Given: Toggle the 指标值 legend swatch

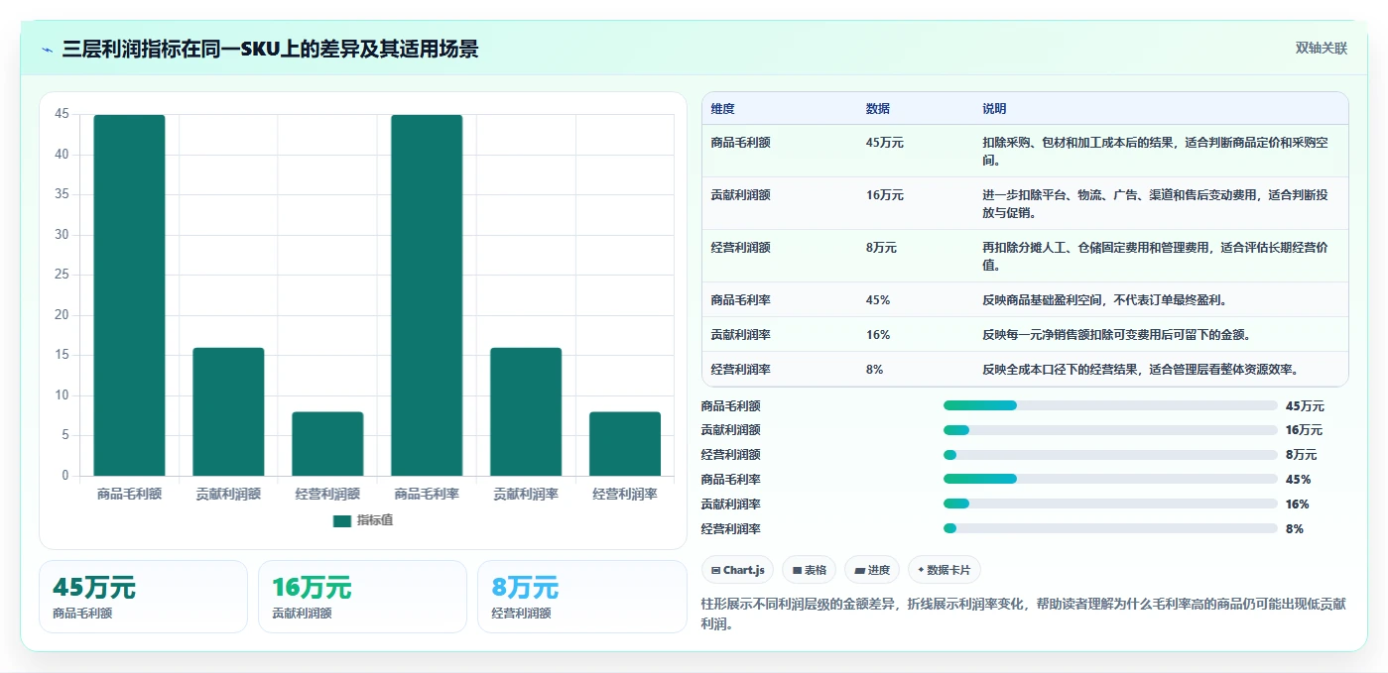Looking at the screenshot, I should (342, 521).
